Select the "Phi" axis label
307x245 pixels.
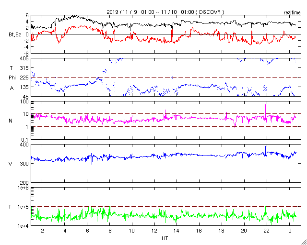(x=12, y=78)
